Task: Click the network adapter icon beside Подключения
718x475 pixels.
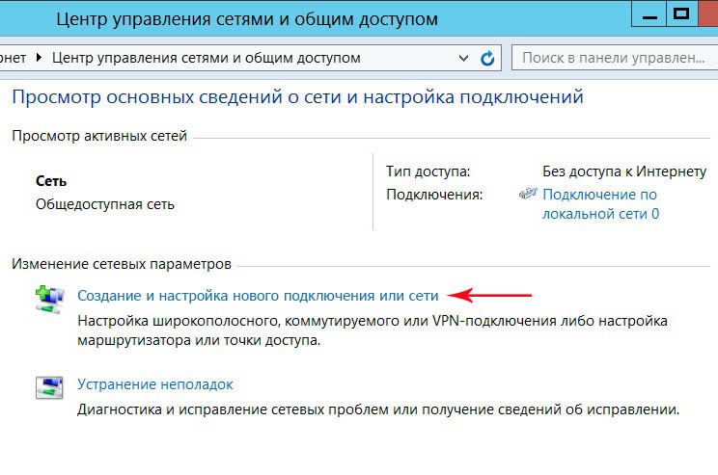Action: point(528,194)
